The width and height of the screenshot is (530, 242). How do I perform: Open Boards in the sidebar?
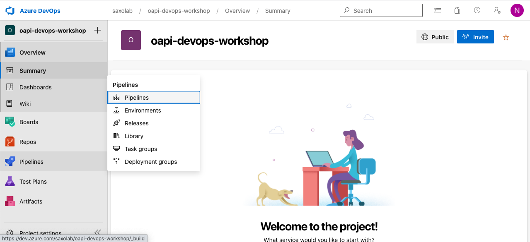54,122
